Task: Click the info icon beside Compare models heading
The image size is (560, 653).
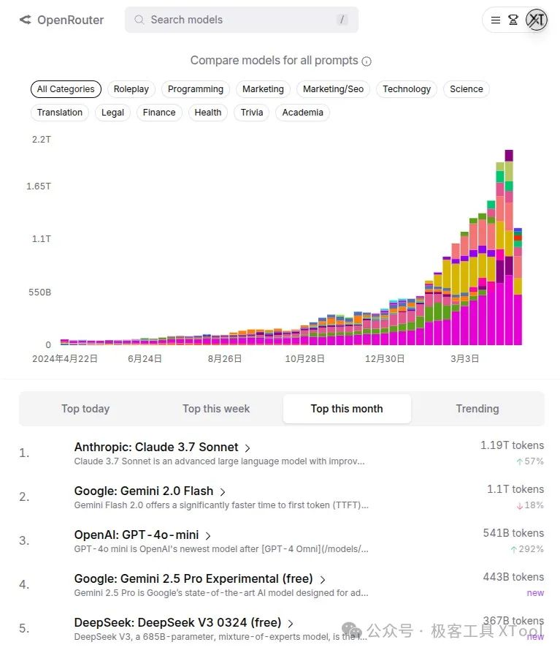Action: coord(367,61)
